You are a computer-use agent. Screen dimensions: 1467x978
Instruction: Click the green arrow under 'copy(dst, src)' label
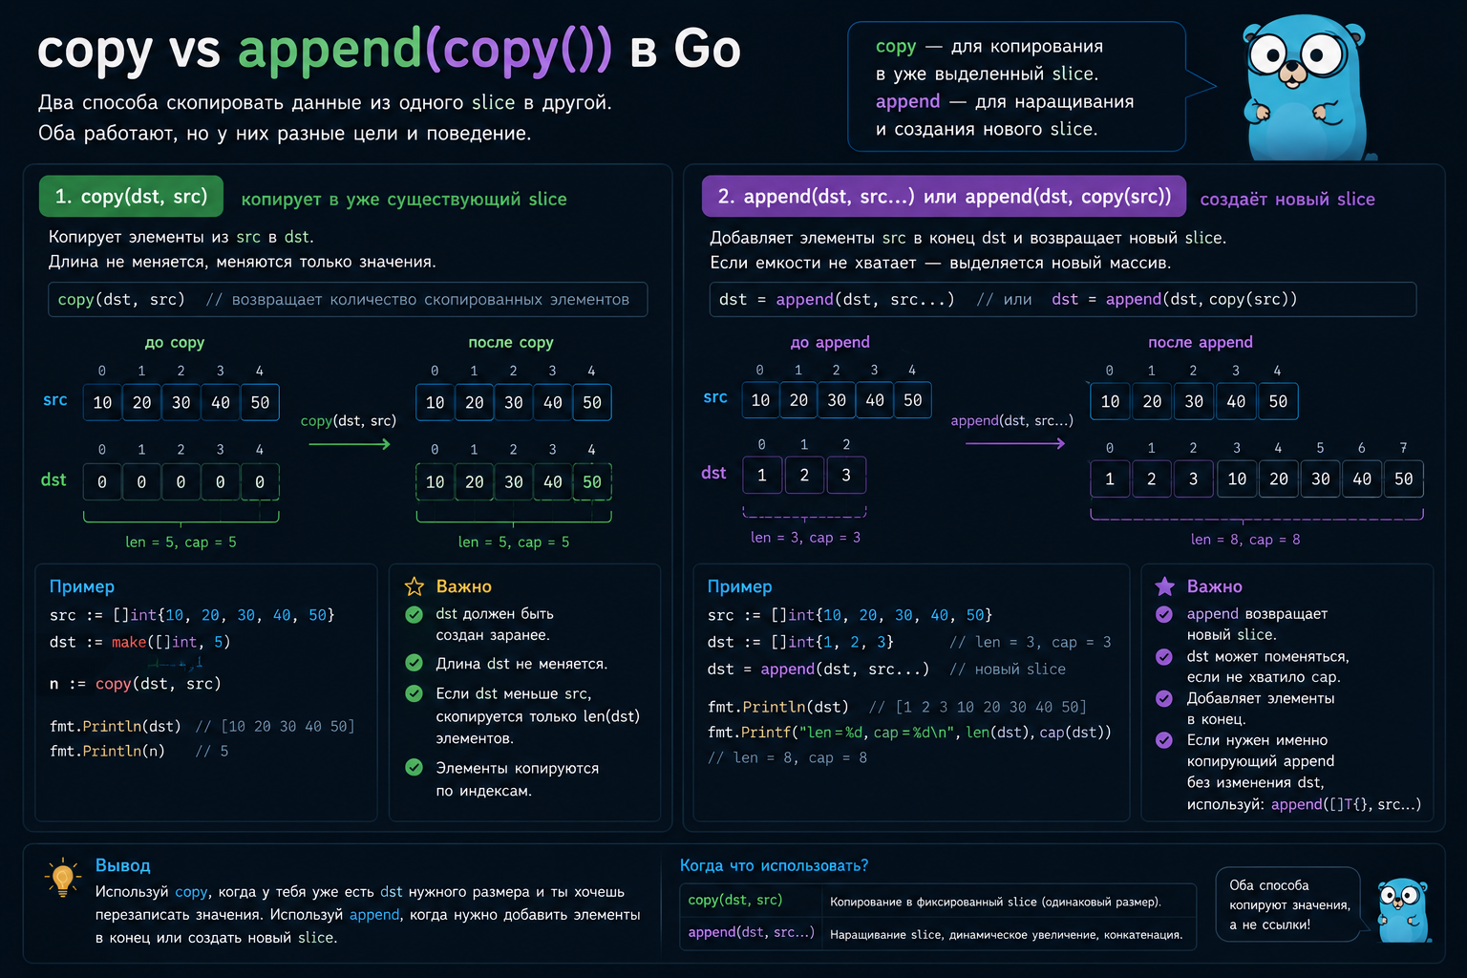tap(350, 444)
